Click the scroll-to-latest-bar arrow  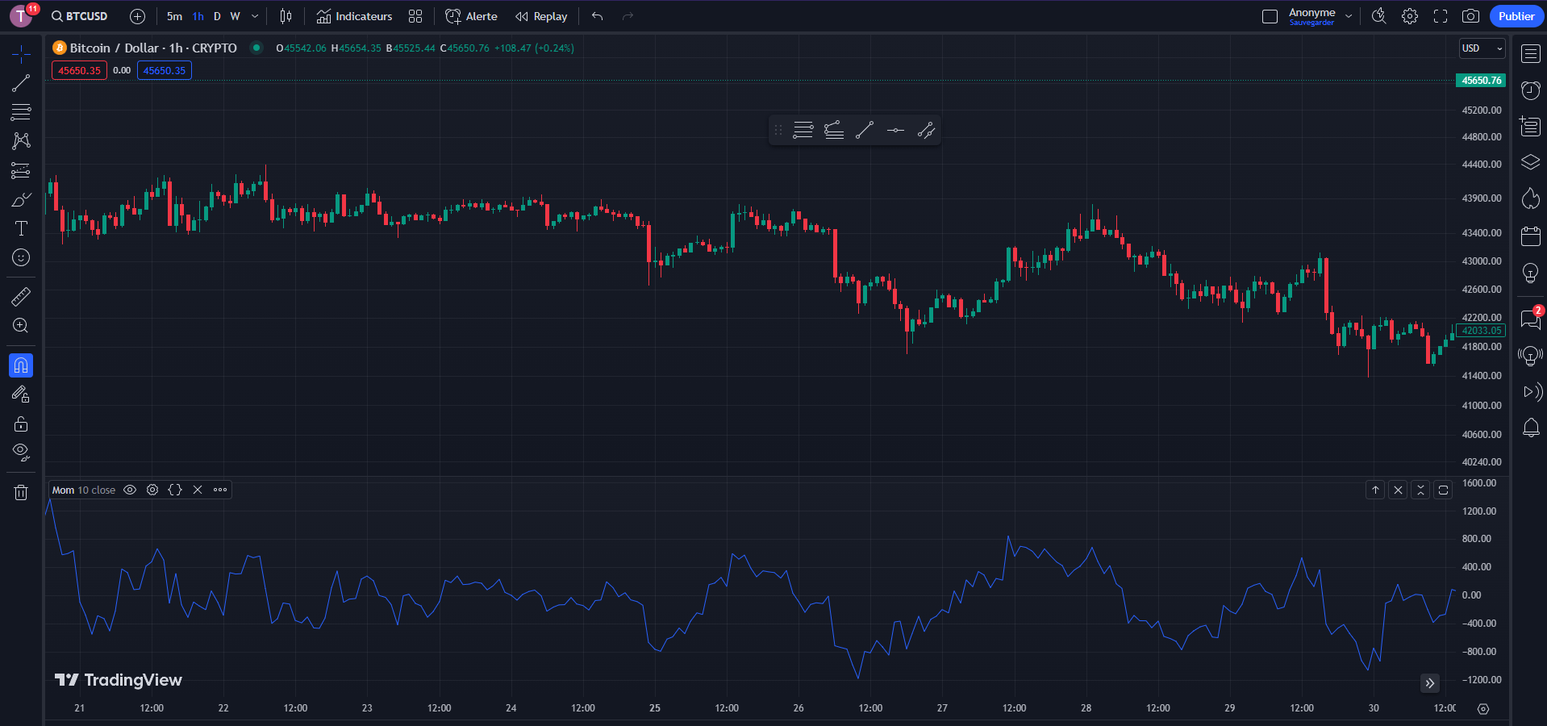point(1429,683)
